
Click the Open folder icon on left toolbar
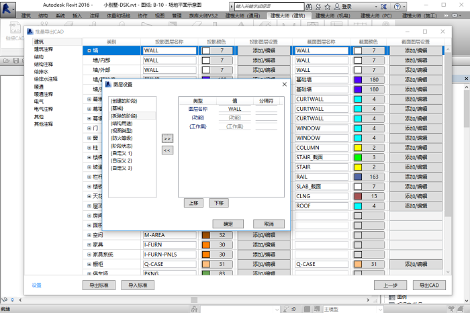click(6, 61)
